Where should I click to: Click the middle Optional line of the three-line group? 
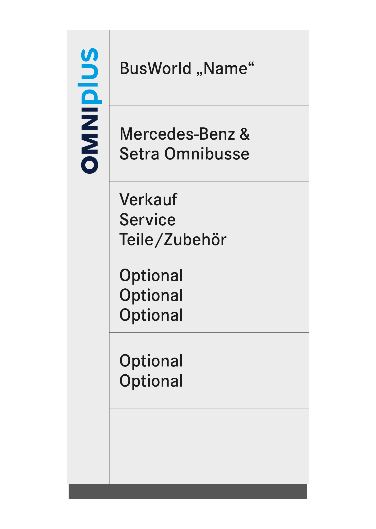[151, 296]
